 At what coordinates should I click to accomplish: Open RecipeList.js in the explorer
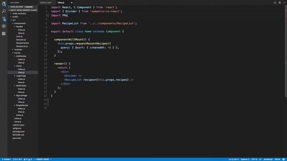[x=22, y=46]
